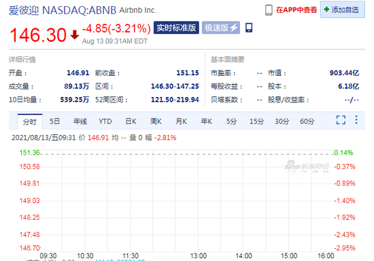Click the change value -4.85(-3.21%)
This screenshot has height=261, width=374.
[x=116, y=28]
